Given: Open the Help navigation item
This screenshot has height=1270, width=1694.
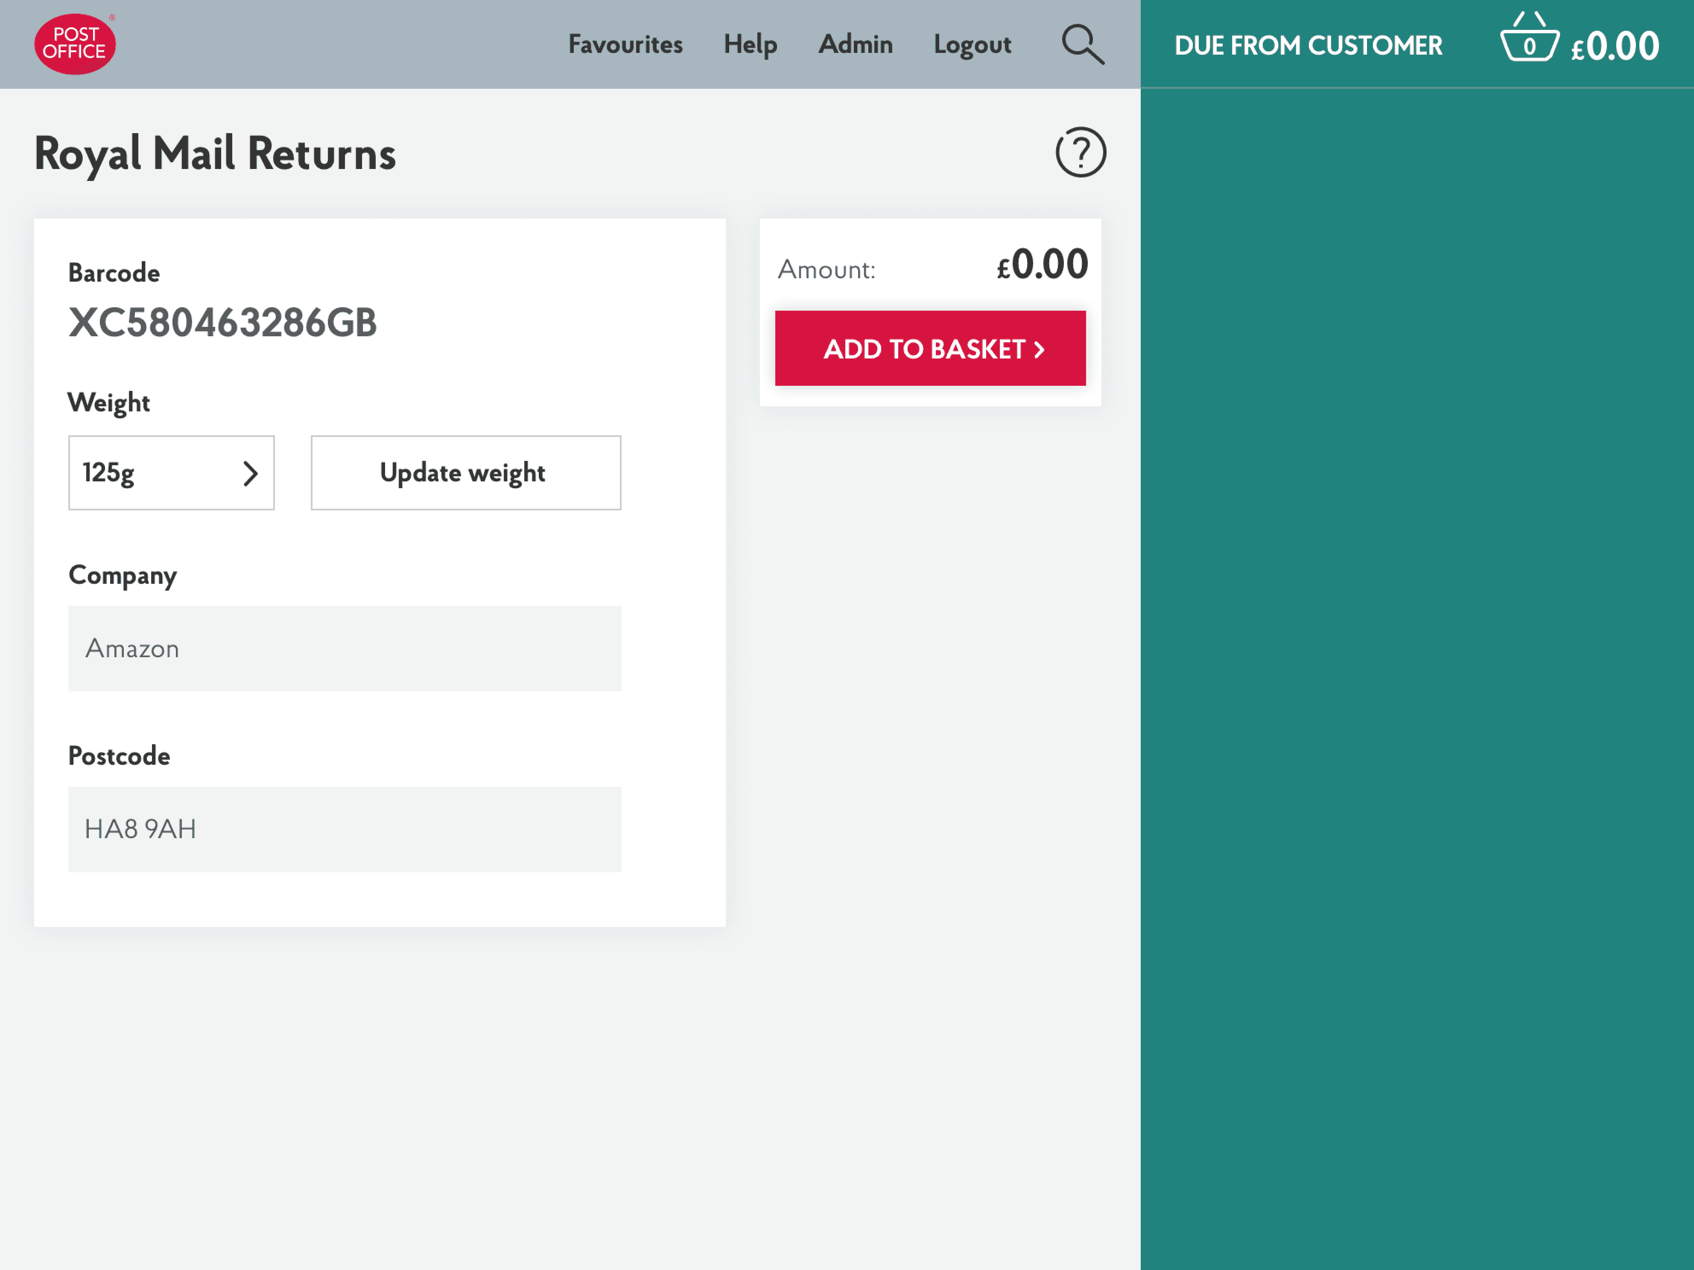Looking at the screenshot, I should click(x=750, y=44).
